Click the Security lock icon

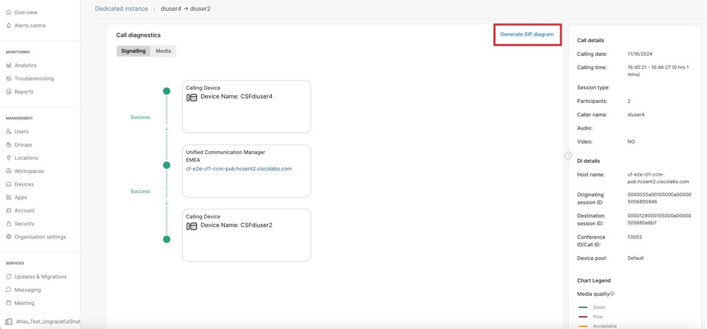click(x=9, y=224)
